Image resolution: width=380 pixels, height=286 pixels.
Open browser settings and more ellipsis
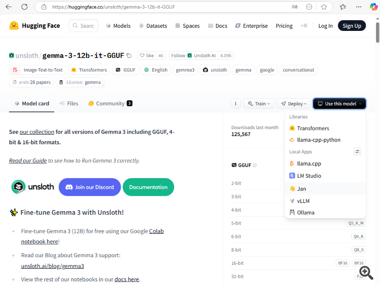click(359, 7)
